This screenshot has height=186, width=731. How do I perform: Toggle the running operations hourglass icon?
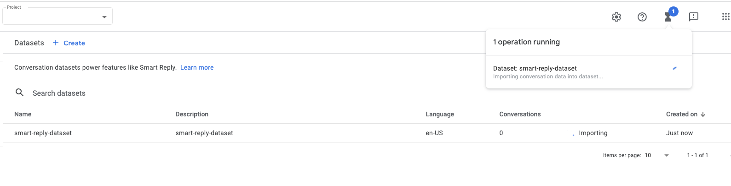(x=668, y=17)
